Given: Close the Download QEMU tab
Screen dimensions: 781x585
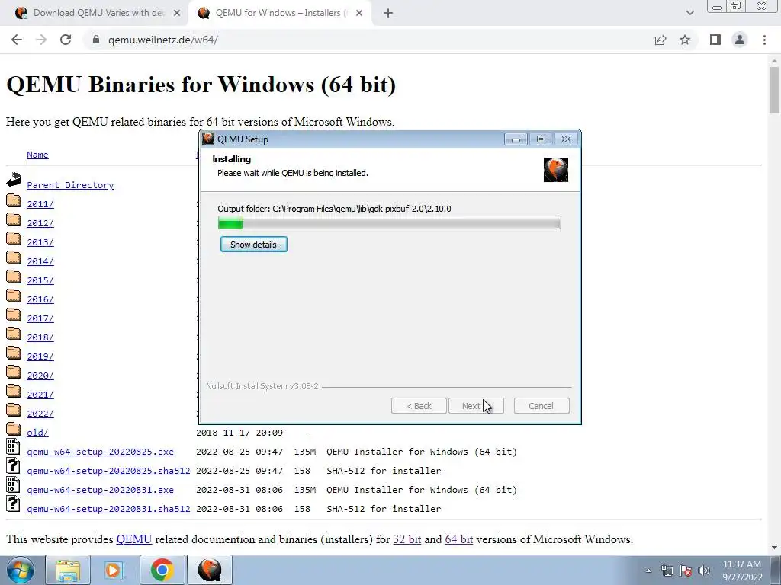Looking at the screenshot, I should coord(177,13).
